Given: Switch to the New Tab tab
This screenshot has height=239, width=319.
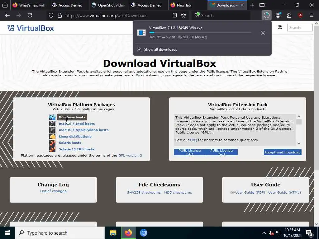Looking at the screenshot, I should 188,5.
